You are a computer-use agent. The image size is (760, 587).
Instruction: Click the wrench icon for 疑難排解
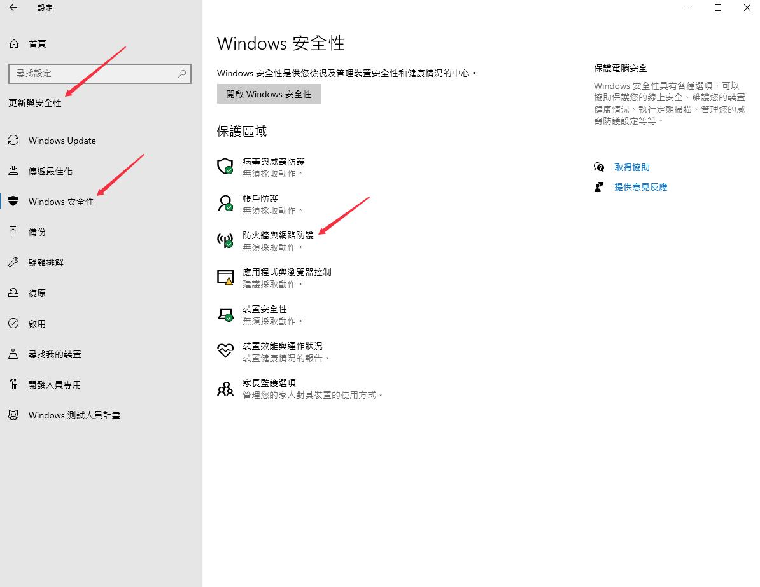[x=13, y=263]
